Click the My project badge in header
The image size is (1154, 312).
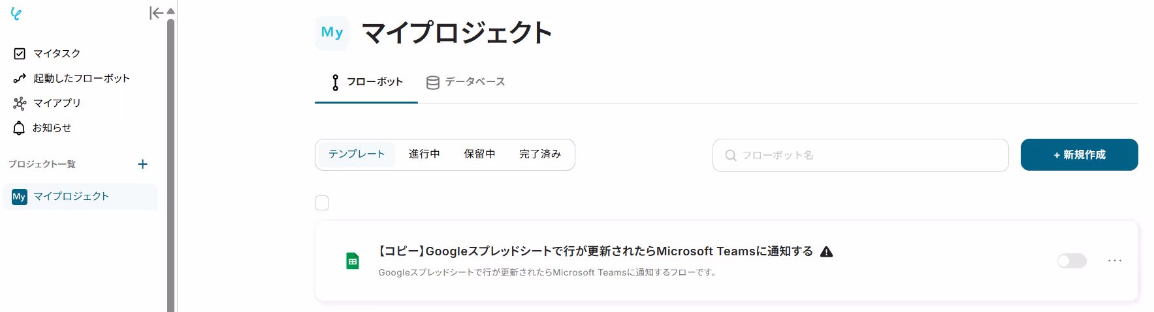[332, 33]
